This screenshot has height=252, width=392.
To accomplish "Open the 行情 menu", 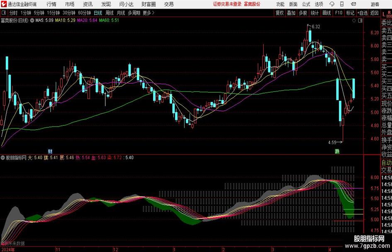I will pos(51,4).
